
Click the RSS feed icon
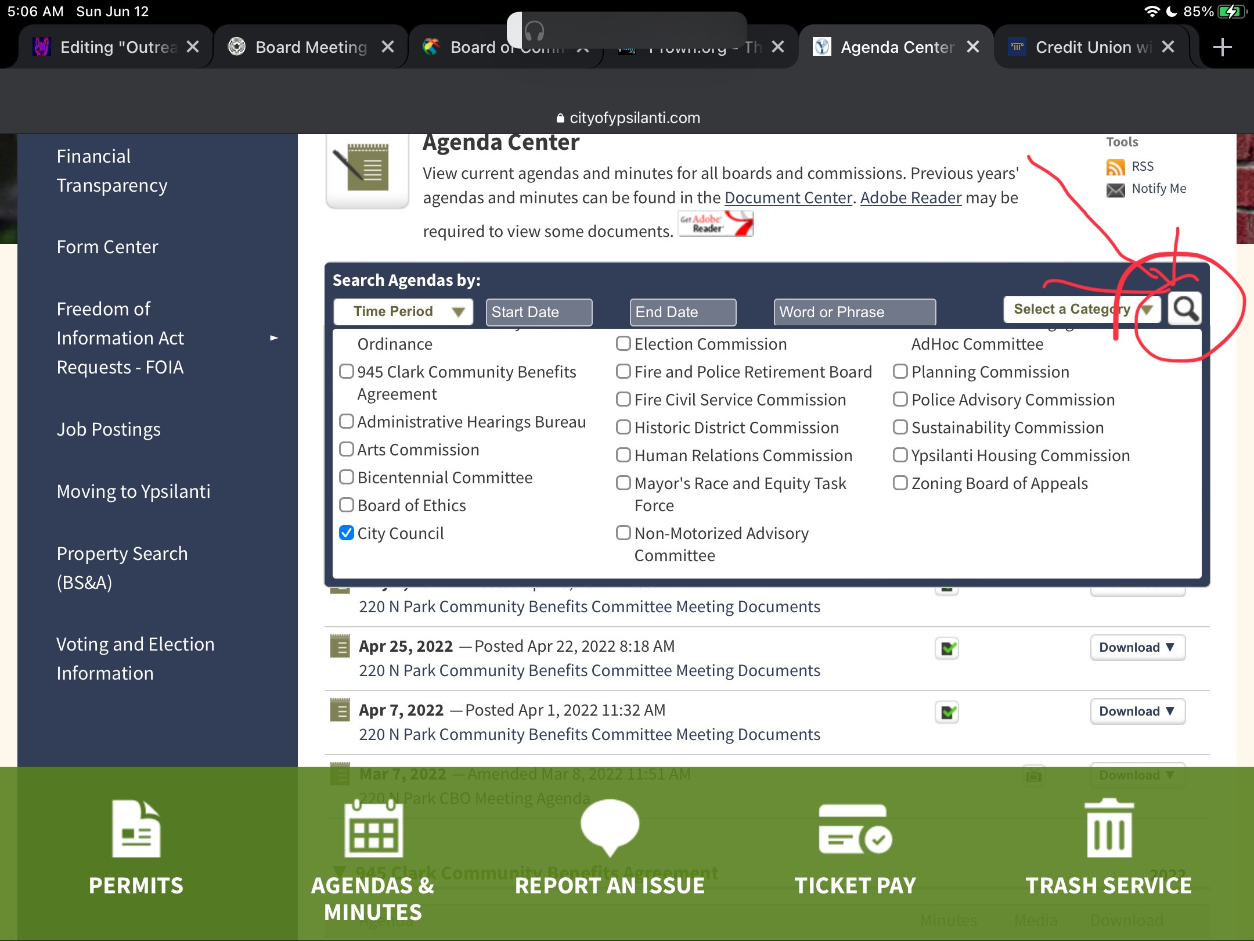click(1115, 167)
